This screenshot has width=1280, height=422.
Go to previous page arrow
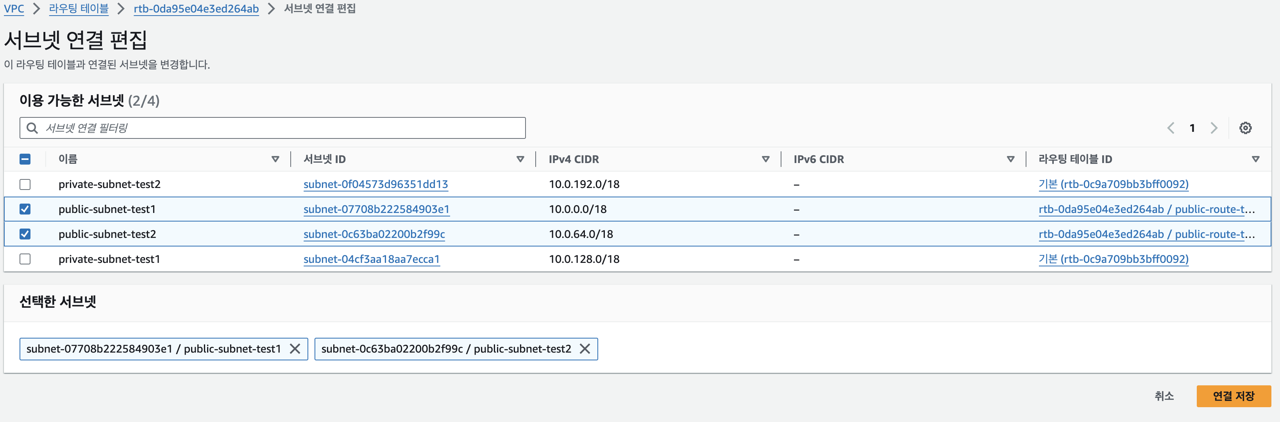1170,128
